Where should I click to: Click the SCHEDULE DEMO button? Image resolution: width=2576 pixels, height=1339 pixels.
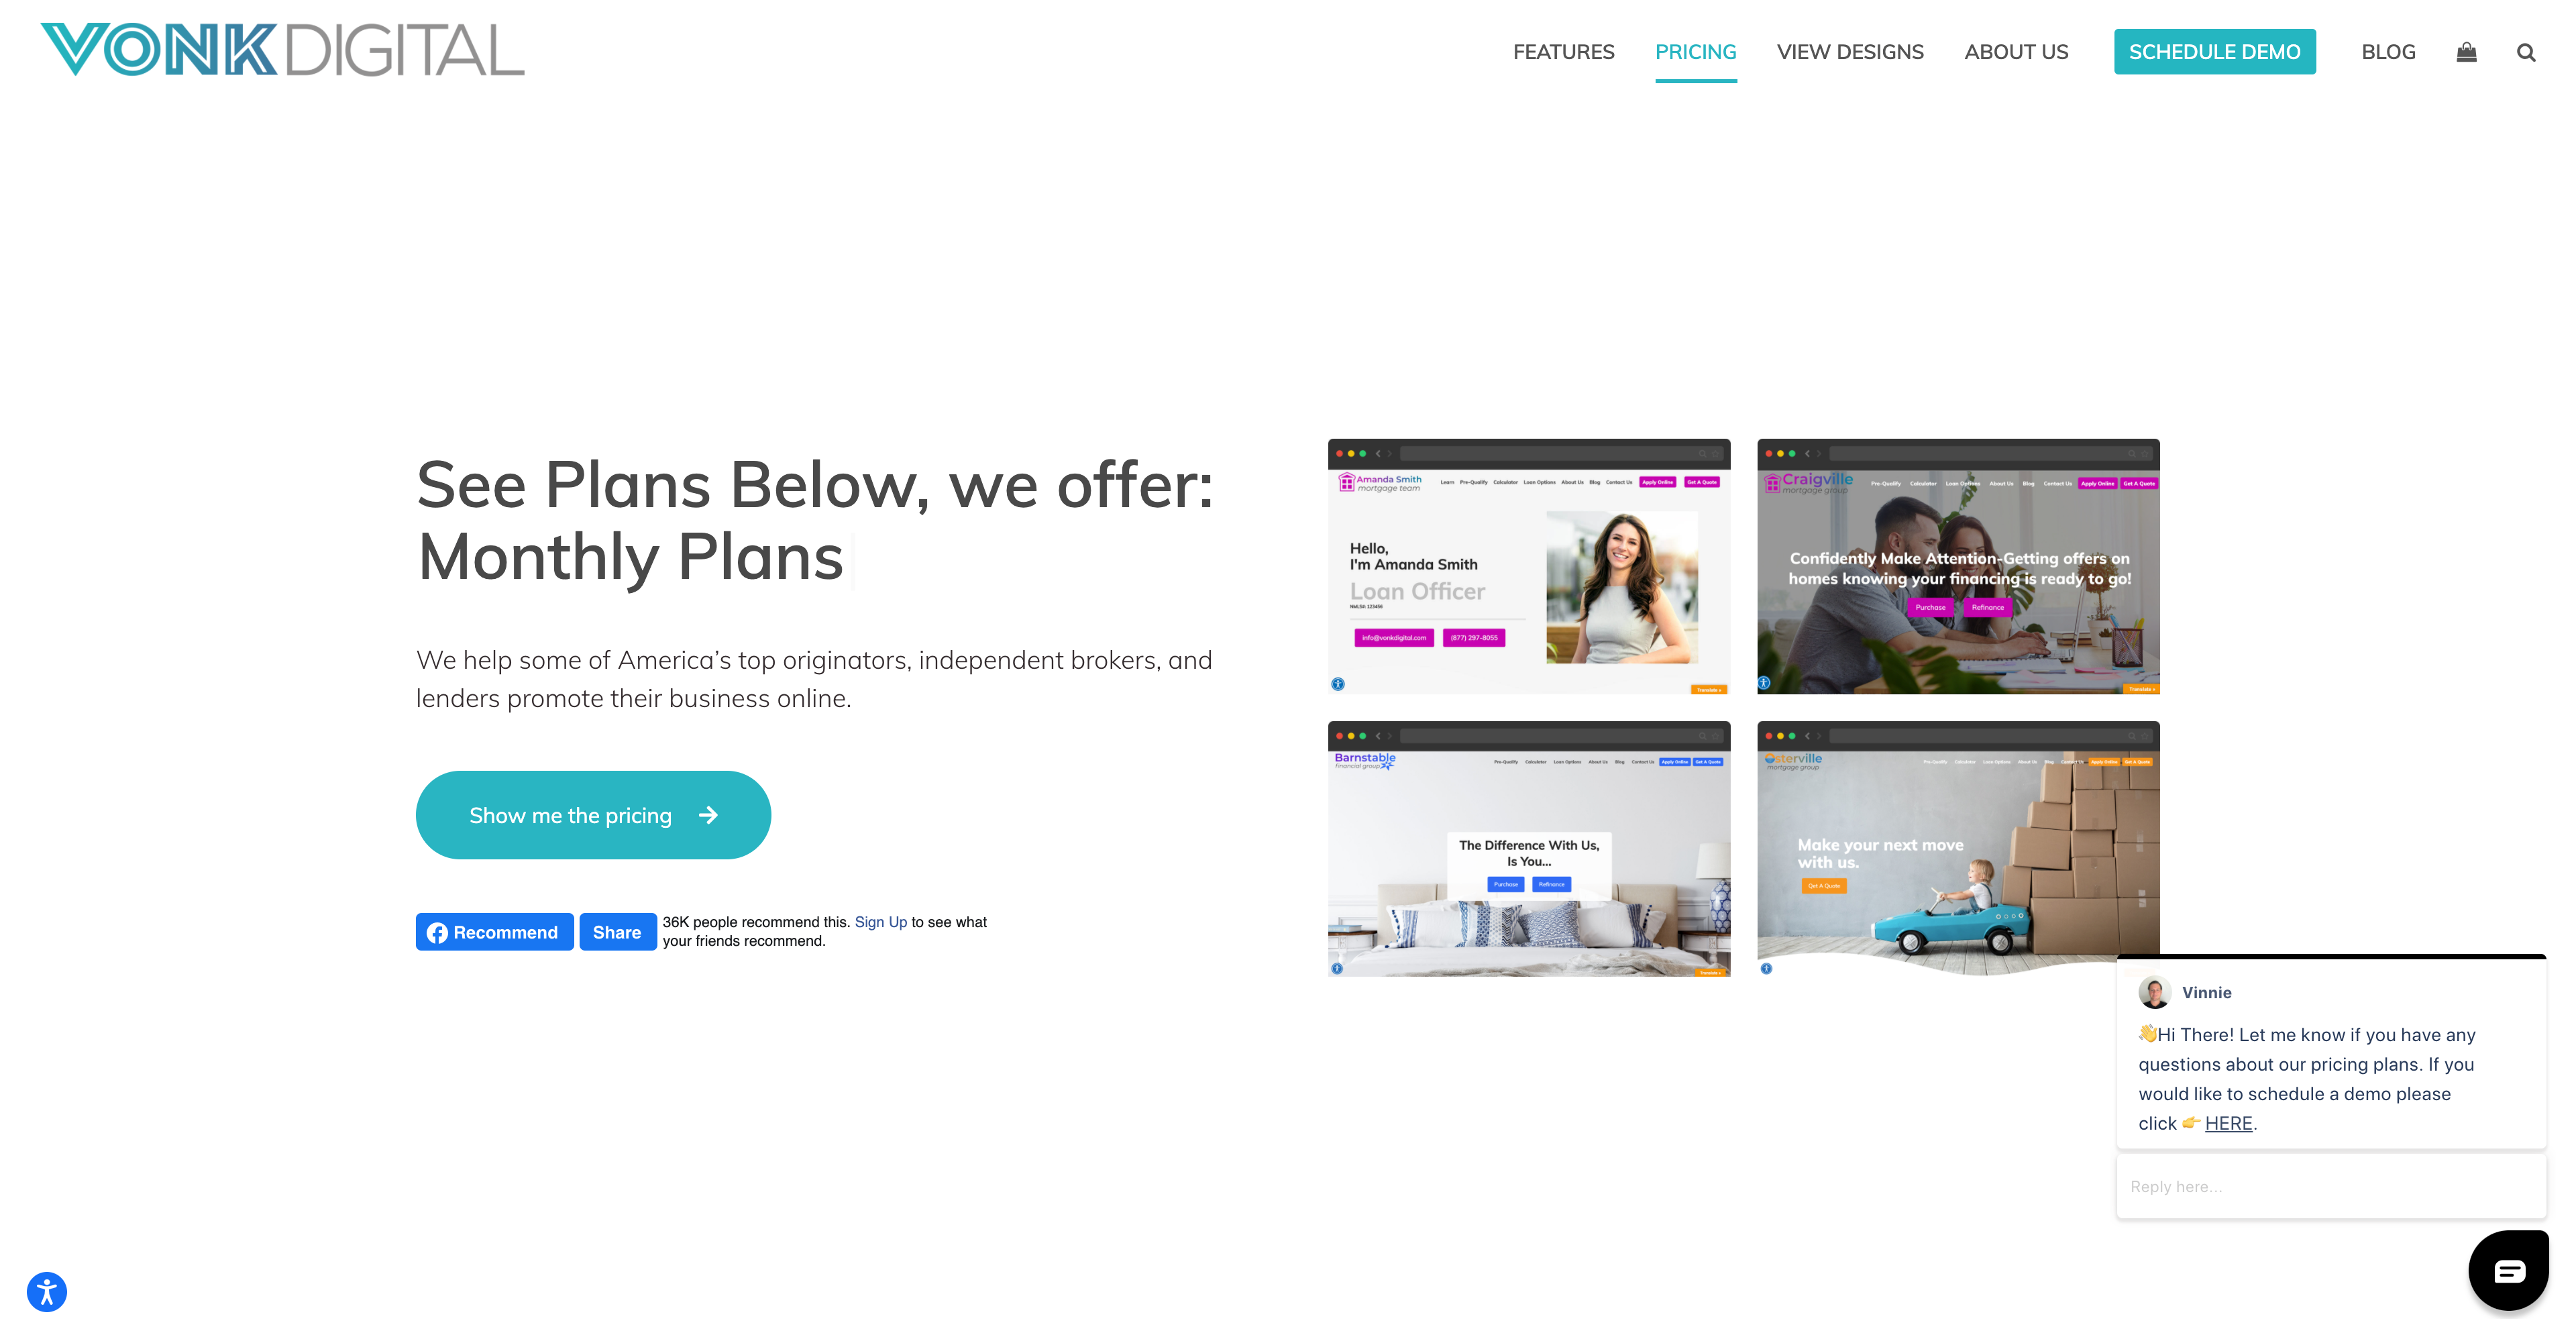pos(2215,51)
